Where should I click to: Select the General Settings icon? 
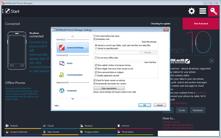(x=62, y=47)
